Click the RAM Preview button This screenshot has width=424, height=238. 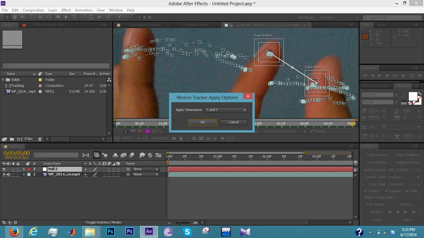420,75
